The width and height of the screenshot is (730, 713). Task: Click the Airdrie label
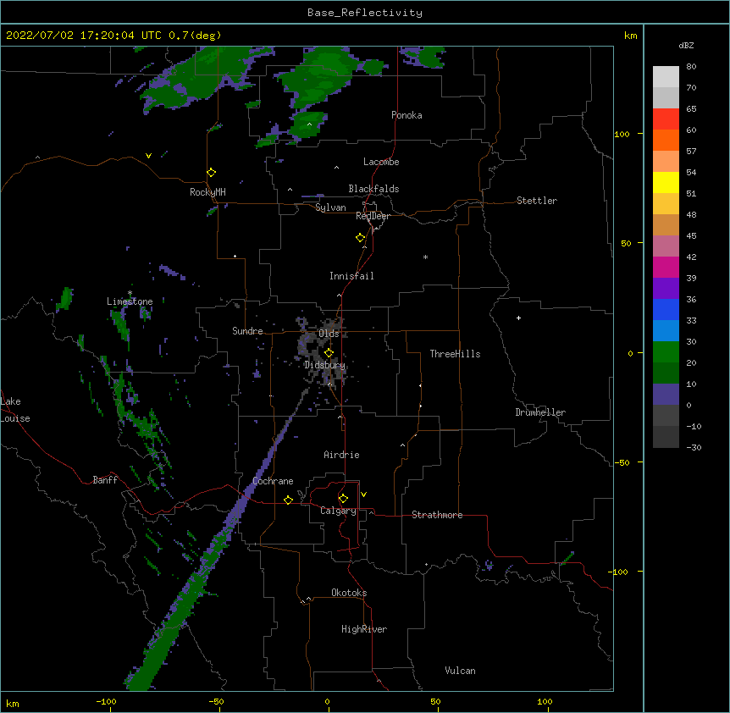pyautogui.click(x=341, y=455)
